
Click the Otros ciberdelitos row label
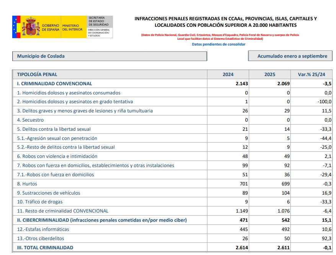click(41, 239)
